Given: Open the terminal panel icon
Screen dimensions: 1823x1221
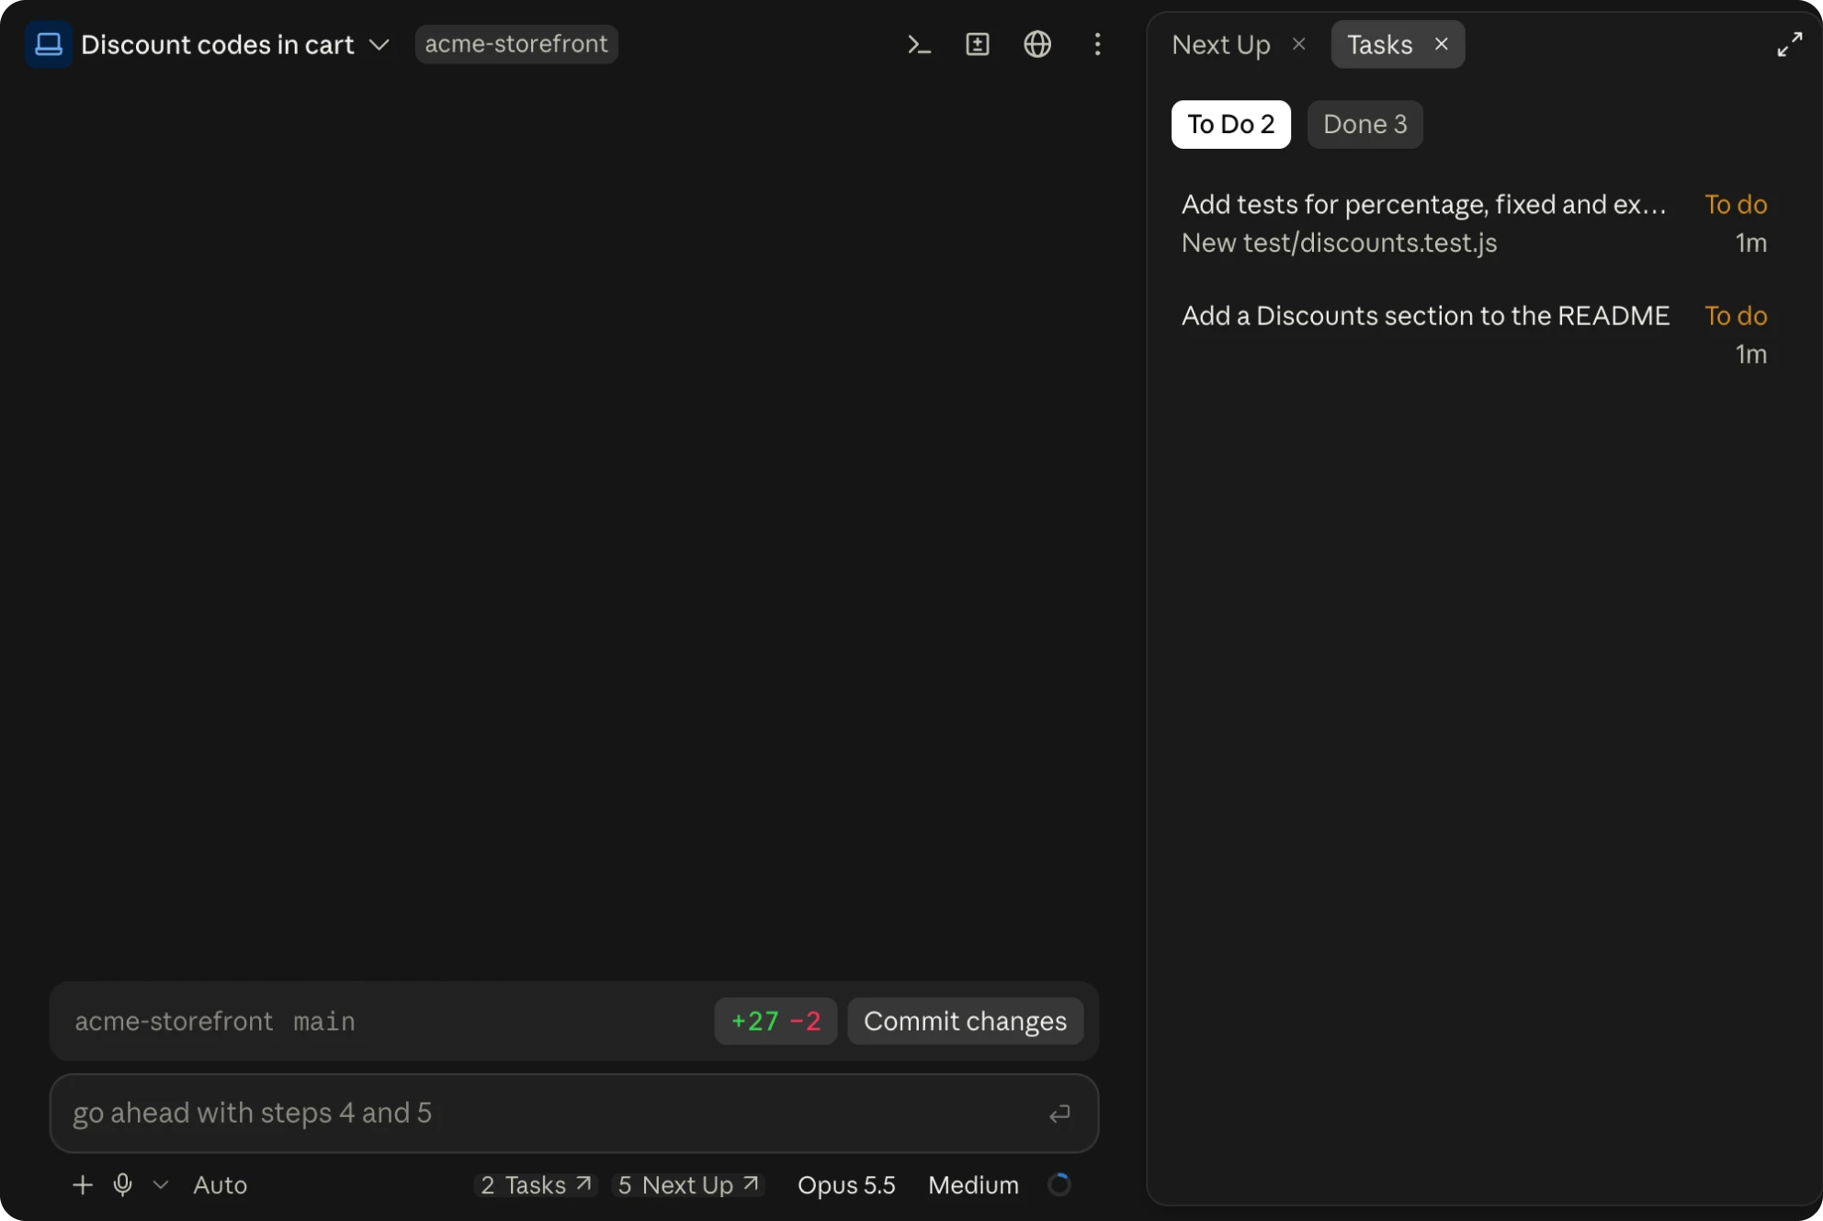Looking at the screenshot, I should click(x=919, y=44).
